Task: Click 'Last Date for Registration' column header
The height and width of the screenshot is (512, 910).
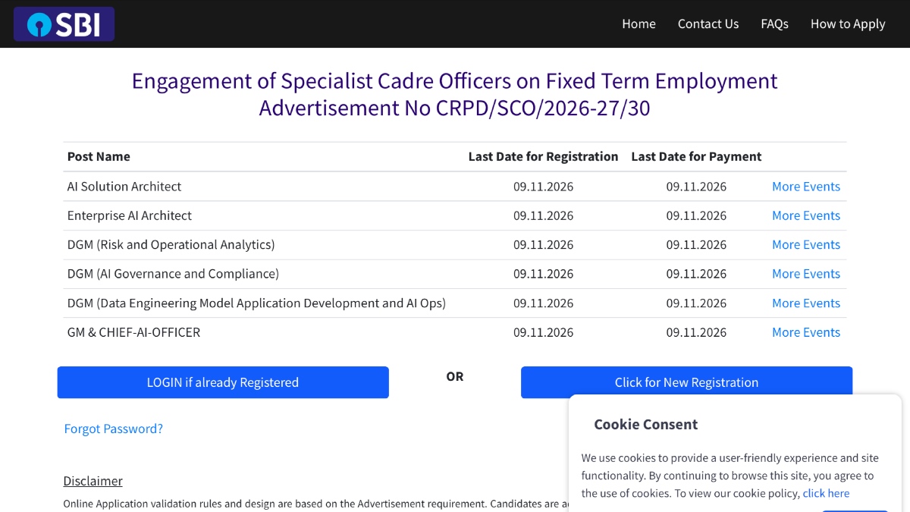Action: tap(543, 156)
